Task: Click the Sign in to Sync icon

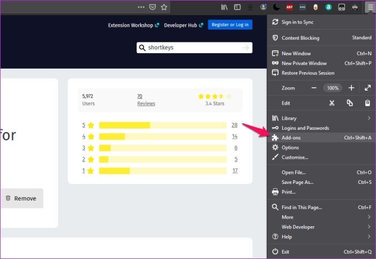Action: (x=275, y=22)
